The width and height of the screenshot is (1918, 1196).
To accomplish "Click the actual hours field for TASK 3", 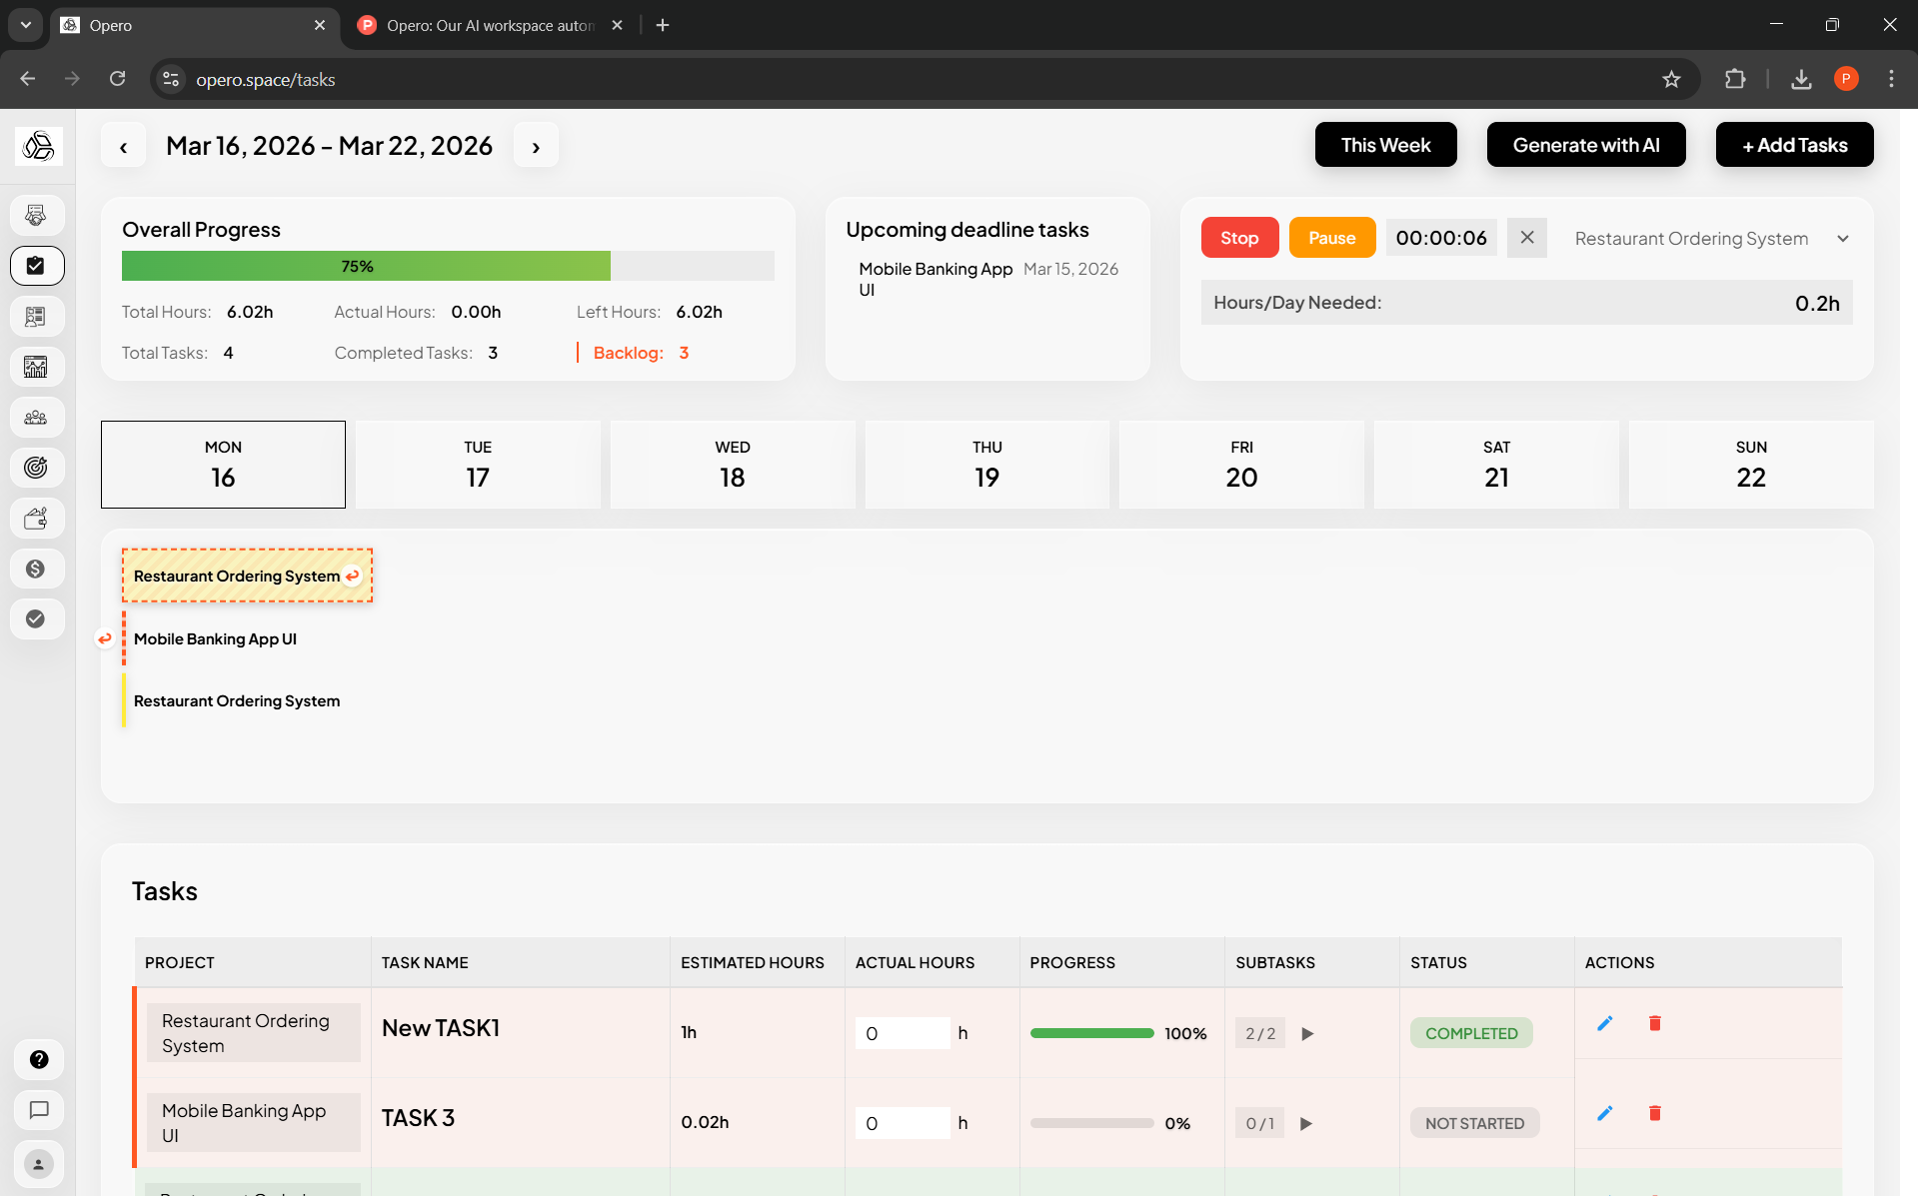I will [x=903, y=1123].
